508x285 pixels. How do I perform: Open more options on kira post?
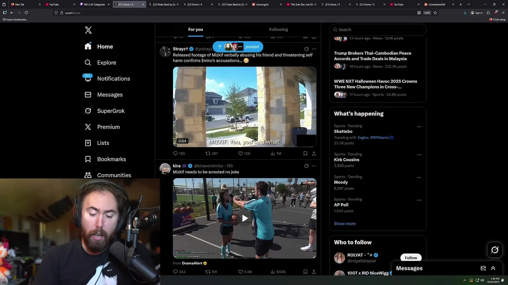314,166
